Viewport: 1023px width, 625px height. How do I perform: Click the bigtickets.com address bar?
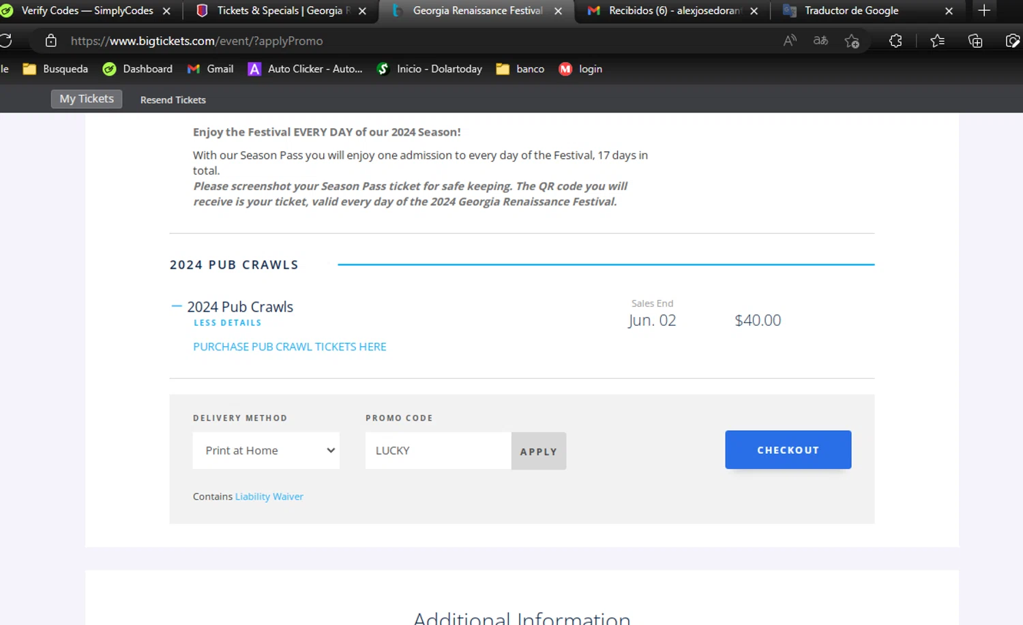tap(197, 41)
